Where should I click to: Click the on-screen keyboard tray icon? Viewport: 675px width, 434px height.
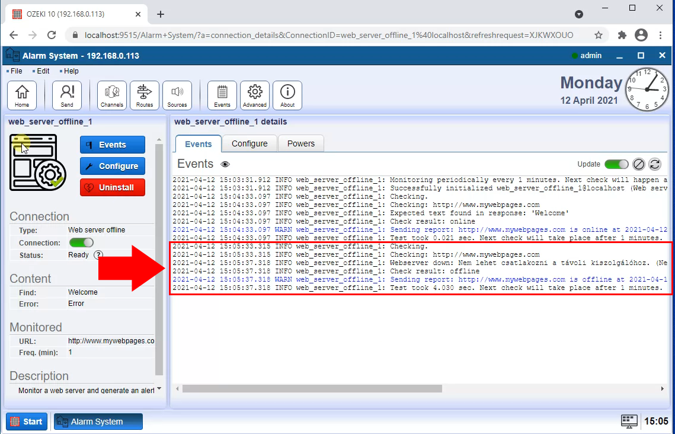pyautogui.click(x=629, y=422)
